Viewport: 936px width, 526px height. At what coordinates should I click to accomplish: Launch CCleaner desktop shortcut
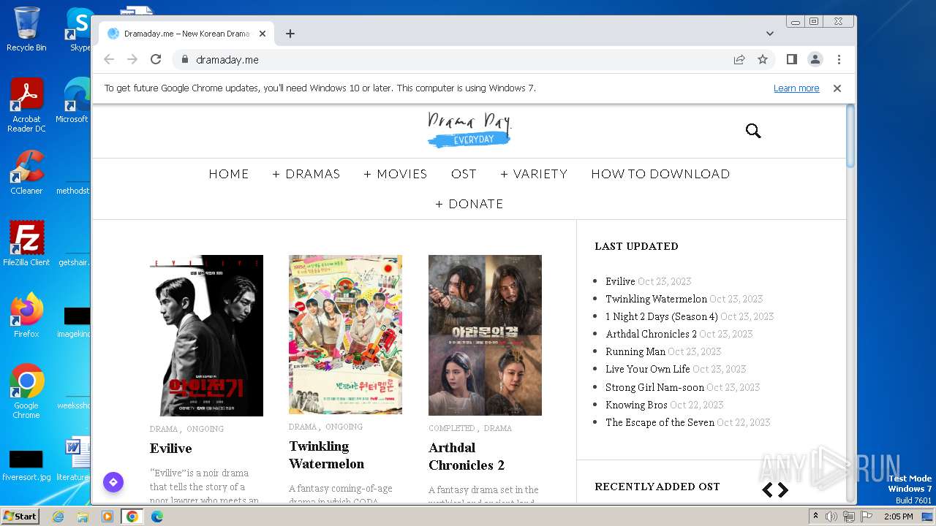pos(26,172)
